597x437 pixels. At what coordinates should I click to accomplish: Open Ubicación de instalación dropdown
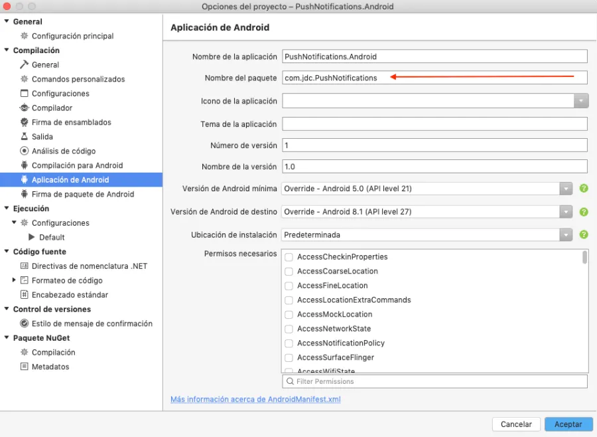pyautogui.click(x=566, y=235)
